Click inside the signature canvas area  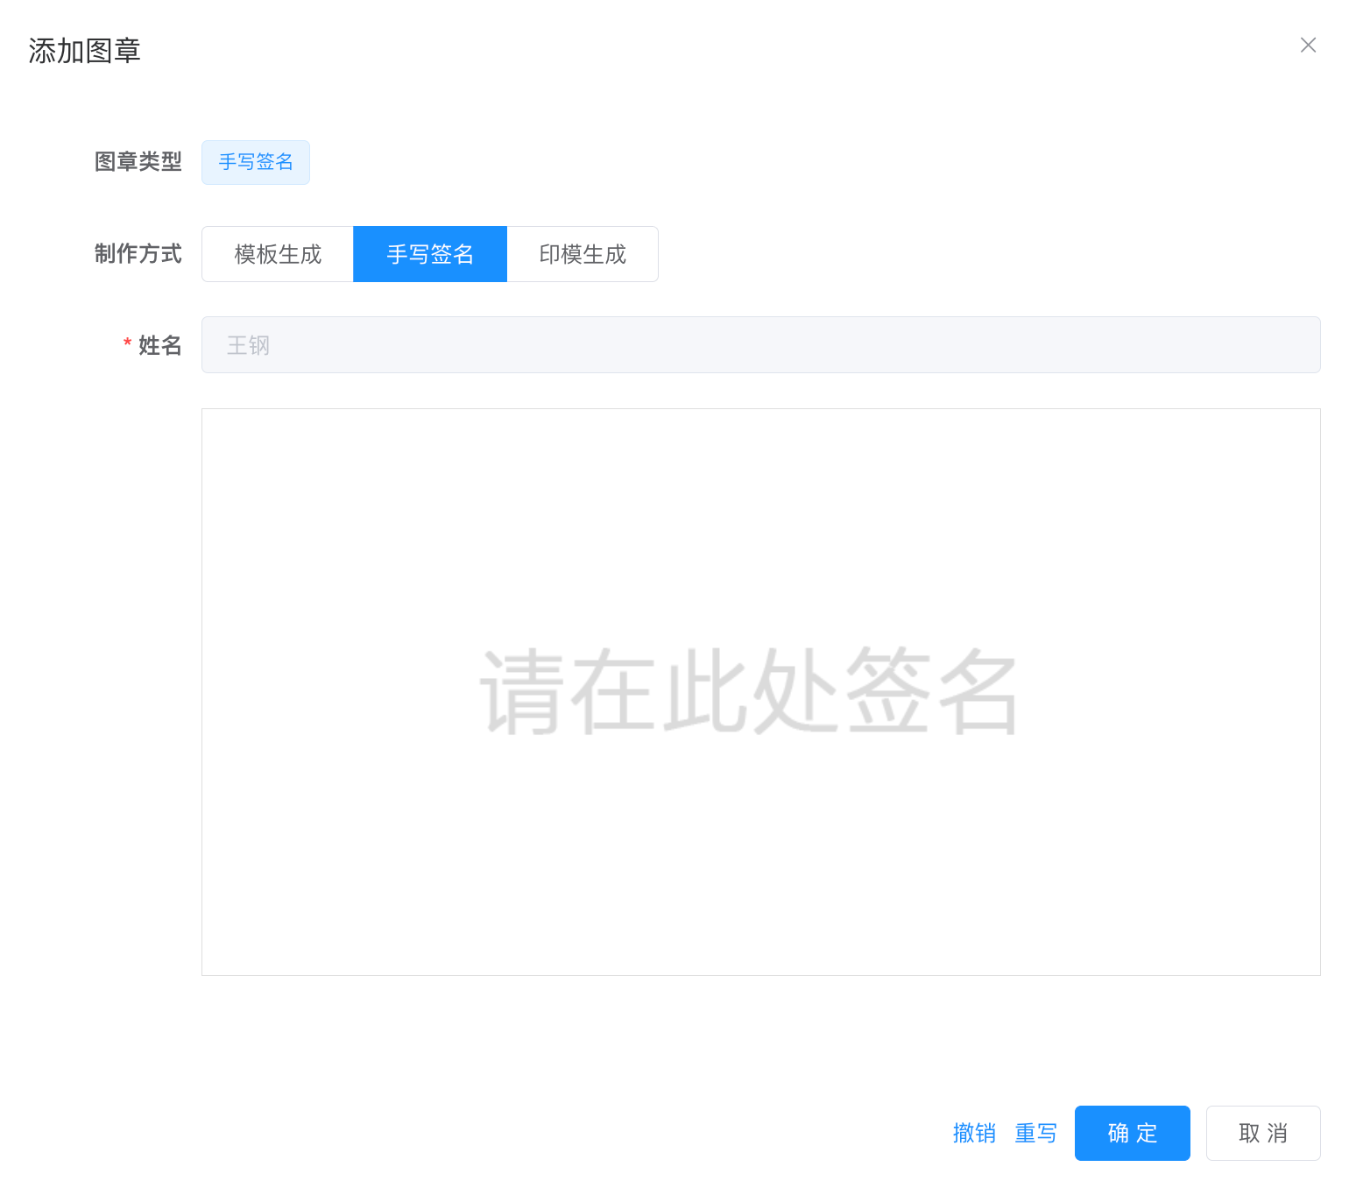(760, 692)
